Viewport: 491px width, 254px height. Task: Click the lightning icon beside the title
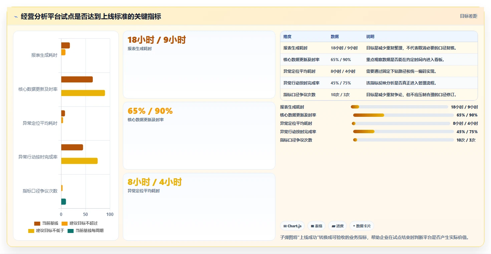pos(16,16)
